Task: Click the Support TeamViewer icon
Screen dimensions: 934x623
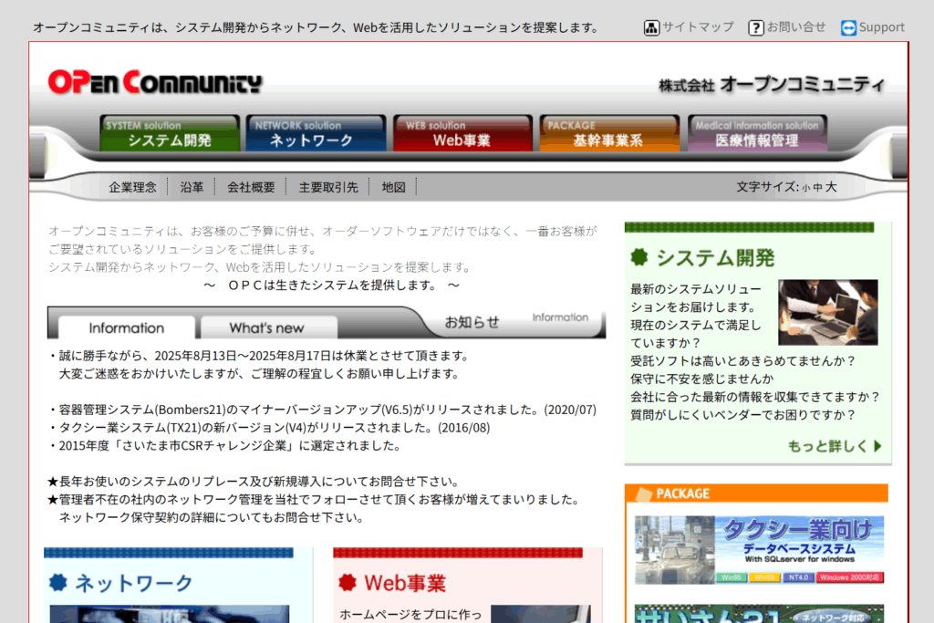Action: click(848, 27)
